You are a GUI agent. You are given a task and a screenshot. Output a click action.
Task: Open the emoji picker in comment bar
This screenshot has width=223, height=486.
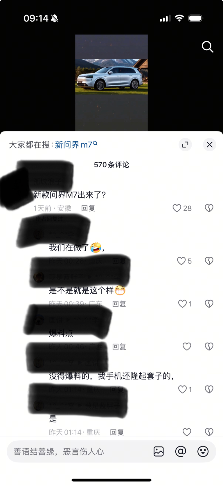click(x=203, y=451)
